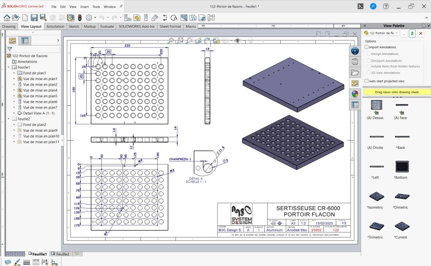The width and height of the screenshot is (431, 266).
Task: Click the green Refresh button in View Palette
Action: [412, 33]
